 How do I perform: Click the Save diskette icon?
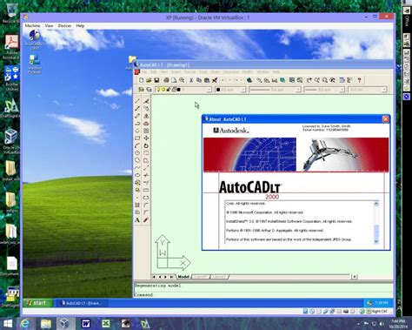[x=156, y=80]
